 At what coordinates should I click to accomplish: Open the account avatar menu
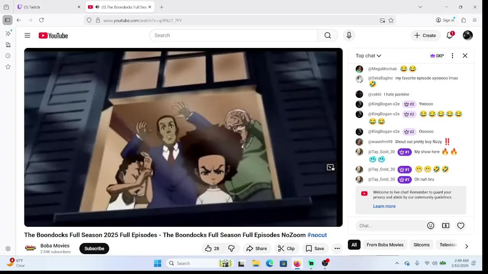pos(468,35)
